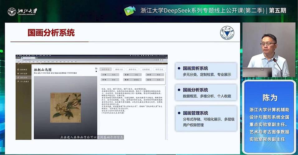The width and height of the screenshot is (298, 155).
Task: Click the 国画分析系统 card on the slide
Action: [x=206, y=93]
